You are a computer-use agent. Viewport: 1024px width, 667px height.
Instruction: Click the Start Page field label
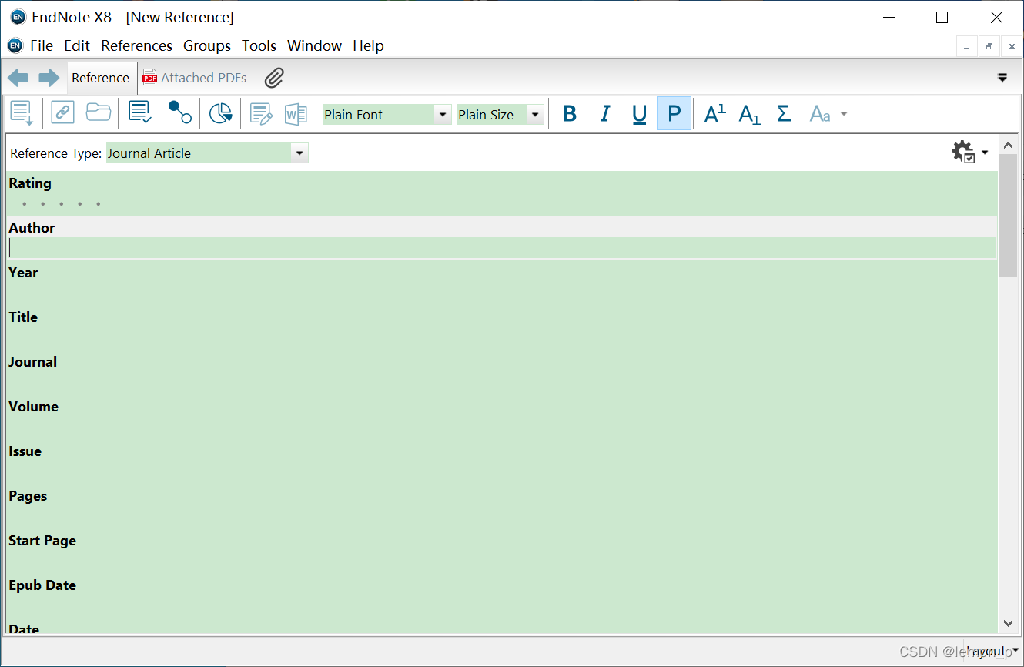[x=42, y=541]
